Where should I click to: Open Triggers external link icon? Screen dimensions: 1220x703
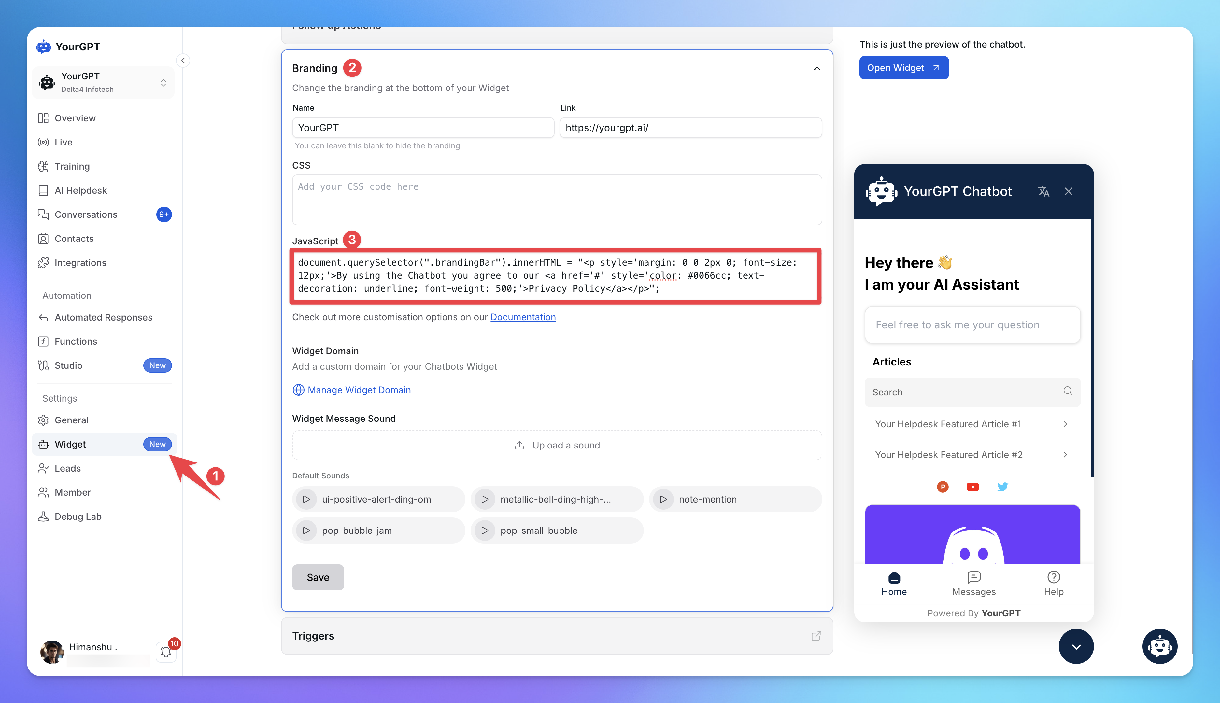coord(816,636)
